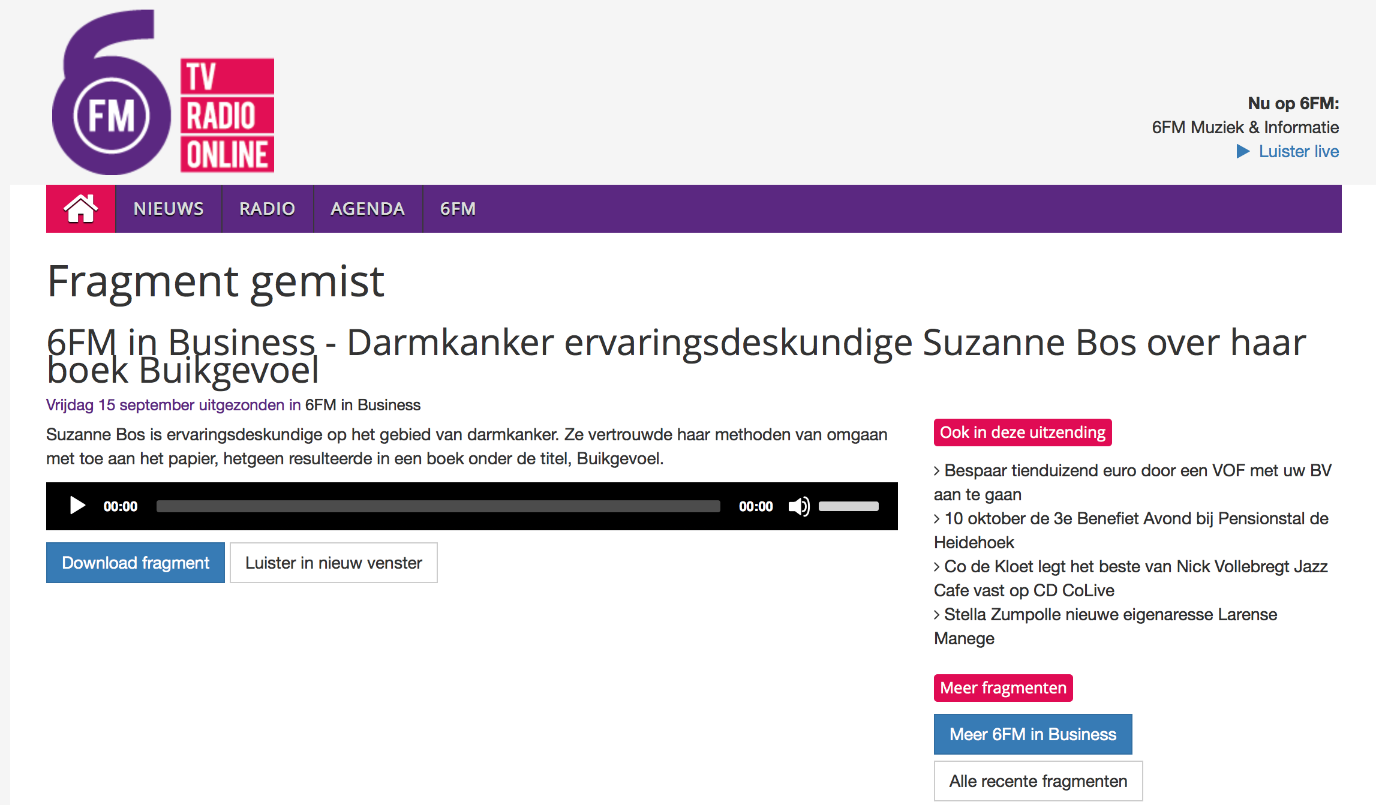1376x805 pixels.
Task: Click the total duration 00:00 display
Action: tap(756, 506)
